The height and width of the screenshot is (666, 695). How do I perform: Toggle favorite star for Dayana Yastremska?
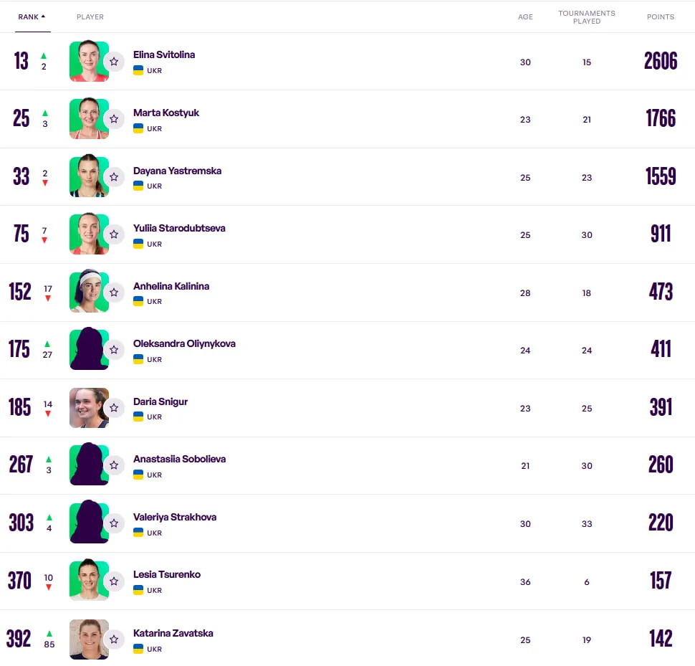pyautogui.click(x=114, y=177)
